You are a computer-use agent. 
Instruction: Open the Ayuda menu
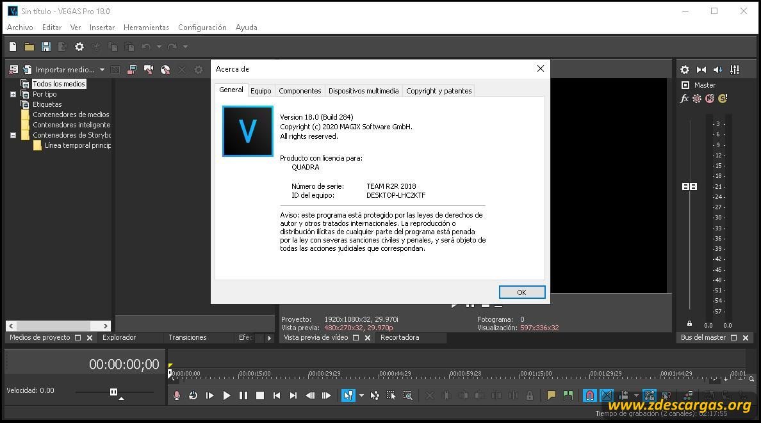tap(246, 28)
